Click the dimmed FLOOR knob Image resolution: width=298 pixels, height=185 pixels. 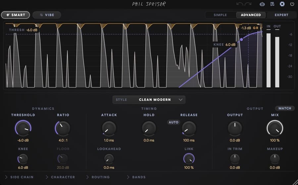(x=63, y=159)
